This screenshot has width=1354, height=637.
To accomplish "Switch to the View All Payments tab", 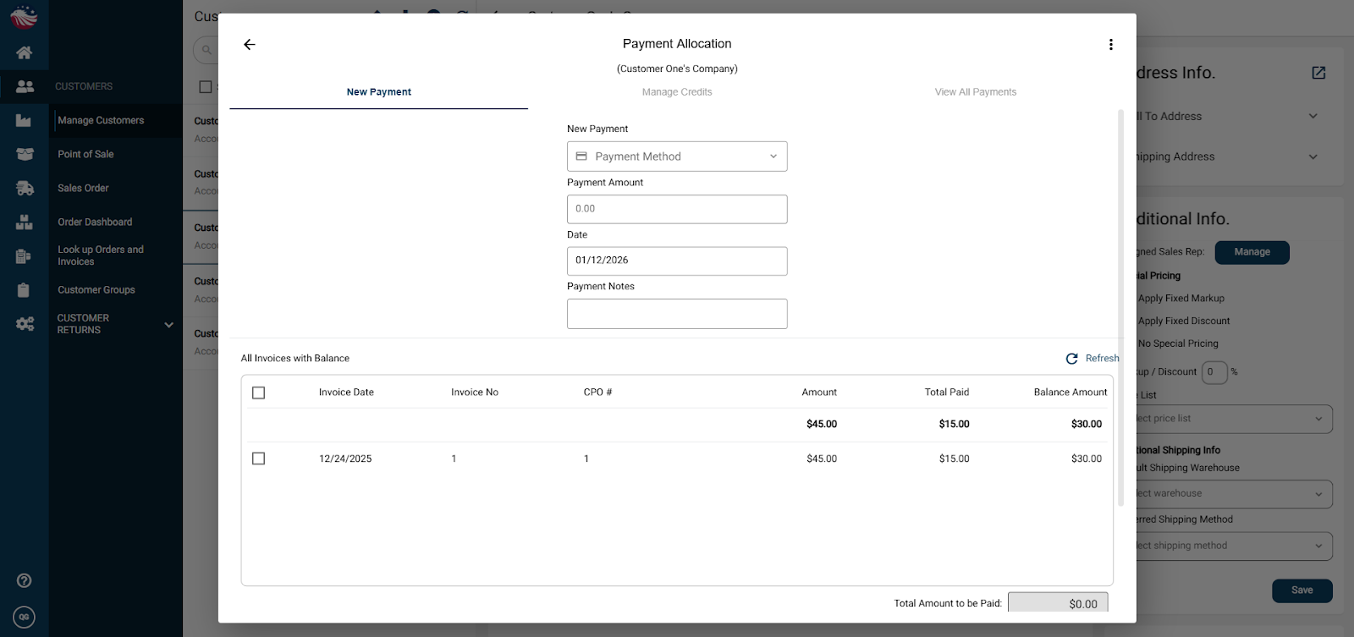I will [975, 92].
